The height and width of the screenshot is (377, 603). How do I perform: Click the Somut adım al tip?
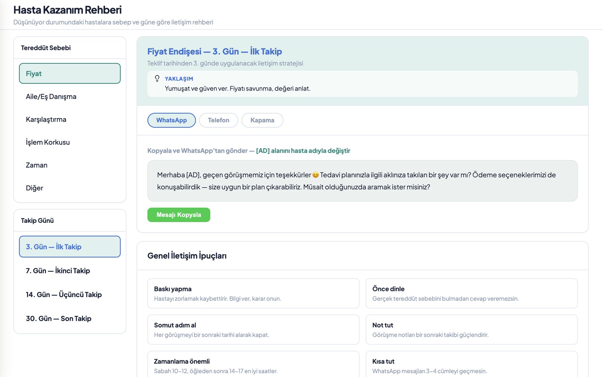pyautogui.click(x=253, y=329)
